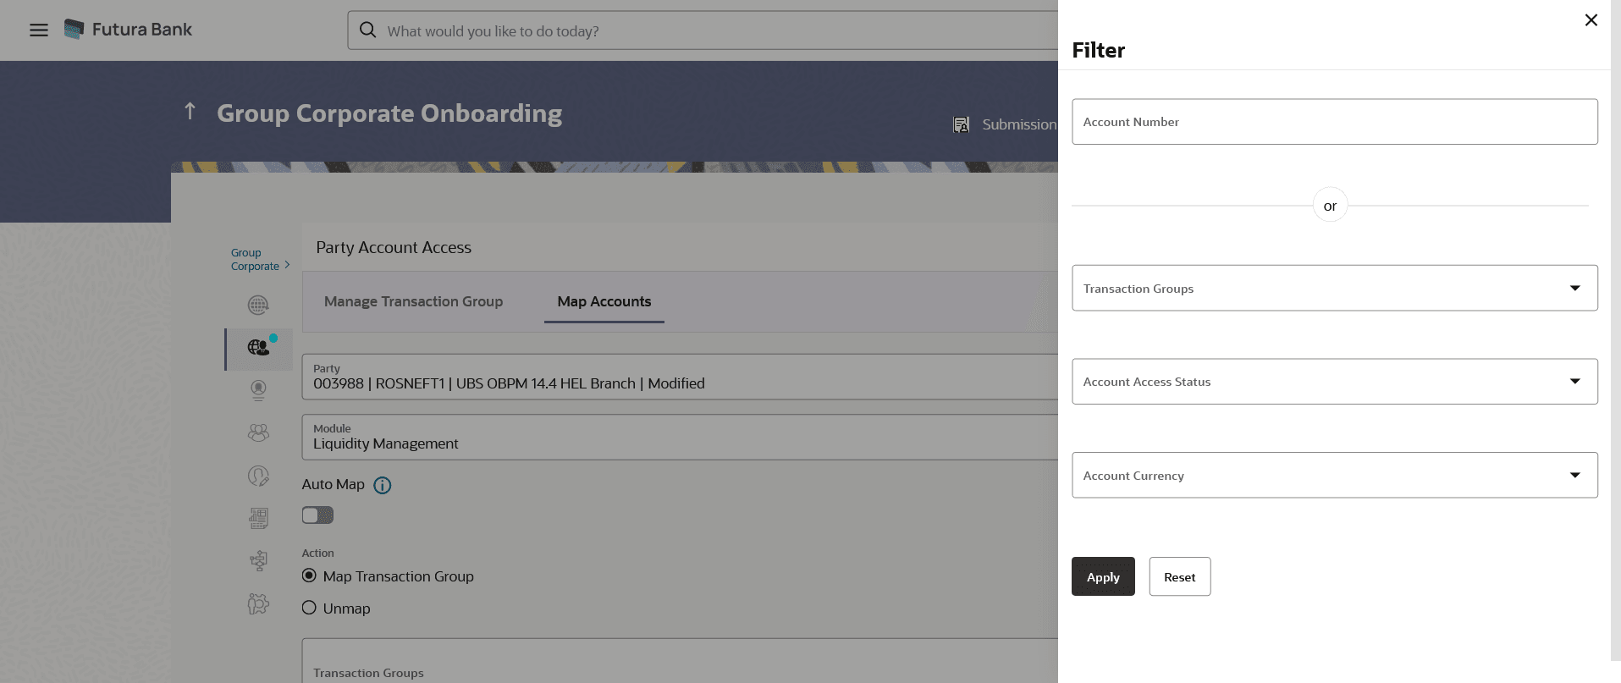
Task: Select the Map Transaction Group radio button
Action: coord(309,576)
